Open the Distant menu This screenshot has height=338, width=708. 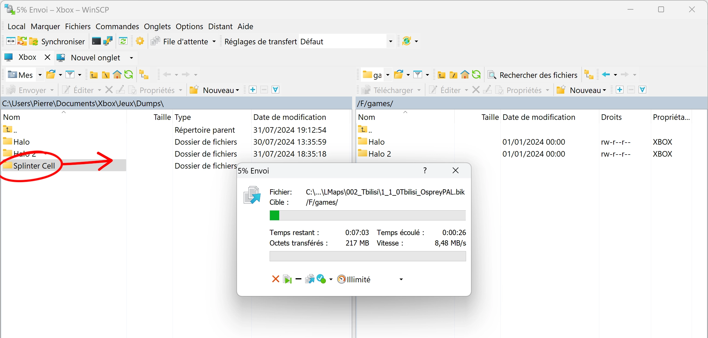(x=220, y=27)
